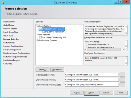
Task: Select SQL Client Connectivity SDK feature label
Action: pyautogui.click(x=54, y=37)
